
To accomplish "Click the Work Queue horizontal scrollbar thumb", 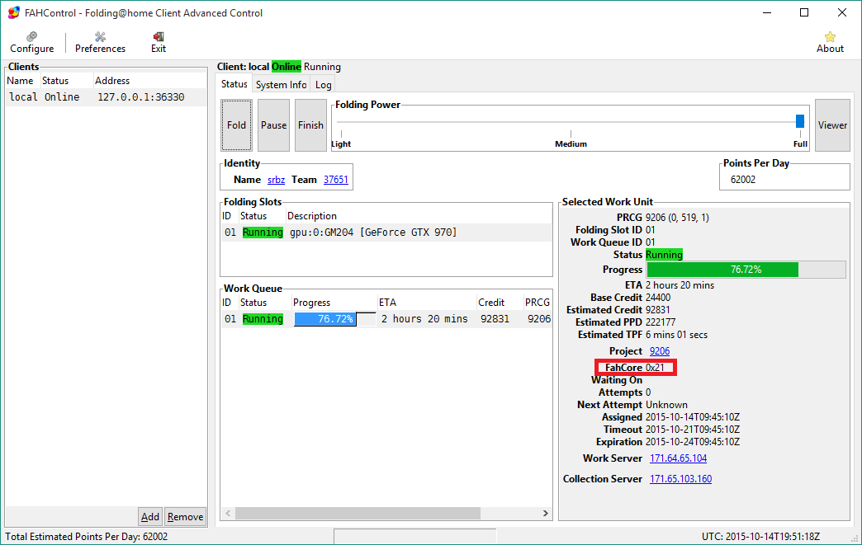I will click(358, 513).
